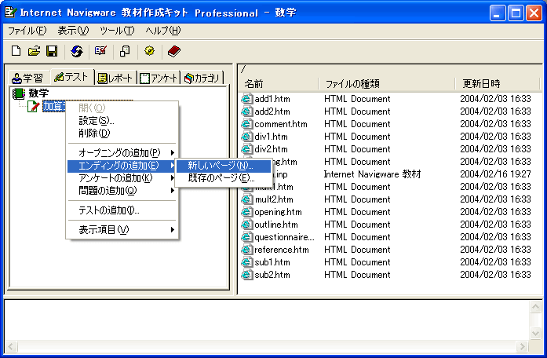Expand オープニングの追加(P) submenu
This screenshot has width=547, height=358.
(122, 152)
